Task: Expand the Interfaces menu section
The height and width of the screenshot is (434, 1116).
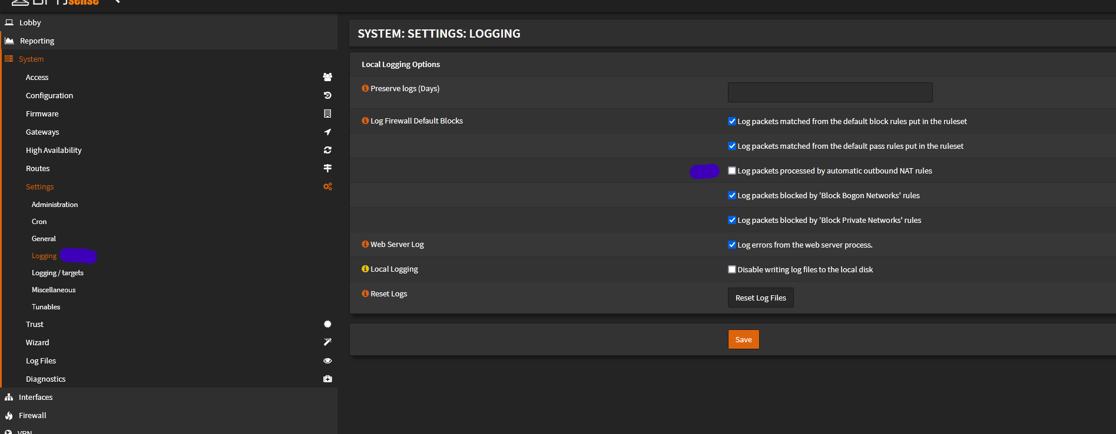Action: coord(35,397)
